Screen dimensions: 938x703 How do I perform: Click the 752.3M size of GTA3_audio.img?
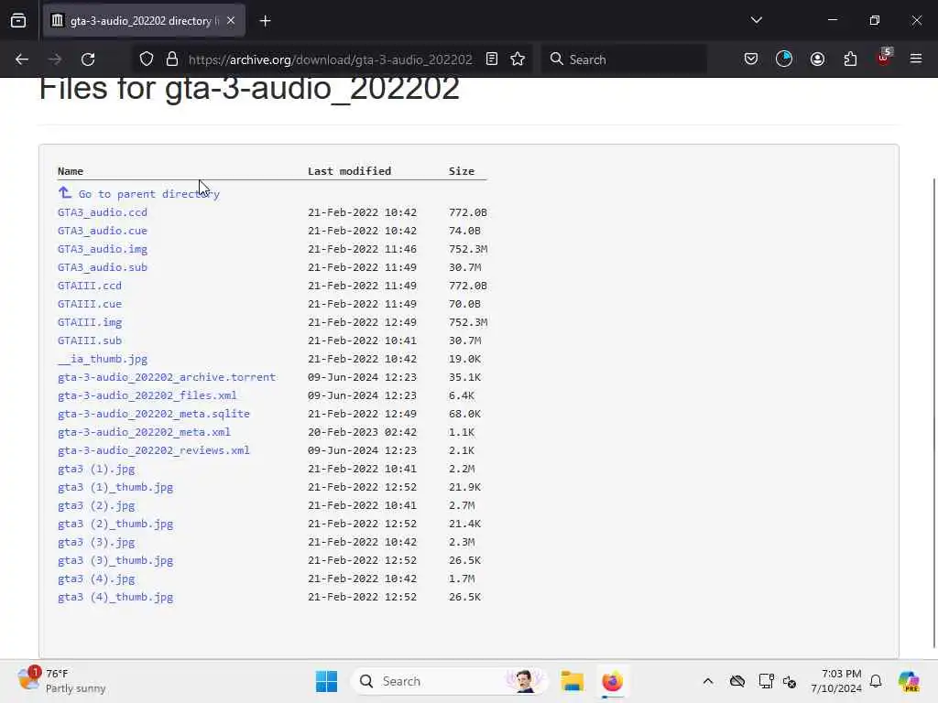point(468,249)
